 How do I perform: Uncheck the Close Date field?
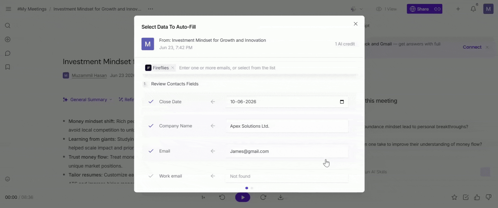[x=151, y=102]
